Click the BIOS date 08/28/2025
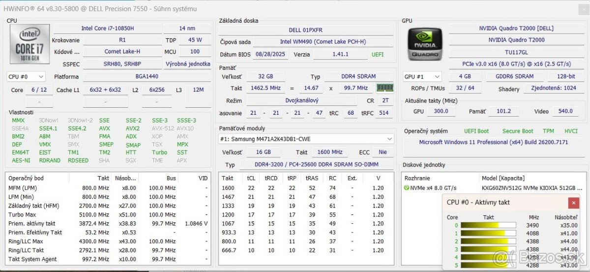 [x=271, y=55]
